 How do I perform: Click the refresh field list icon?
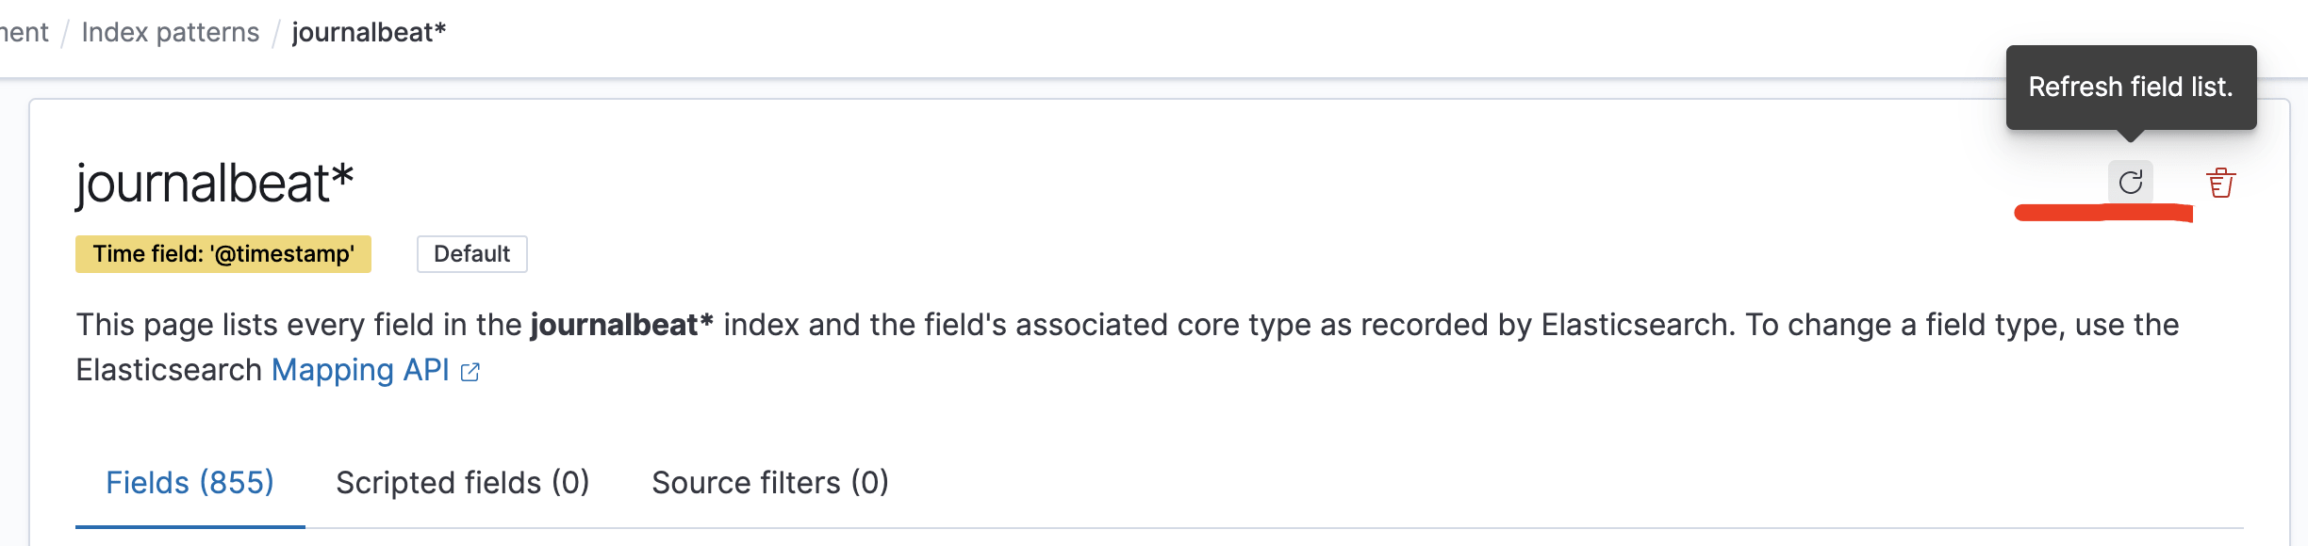point(2131,182)
